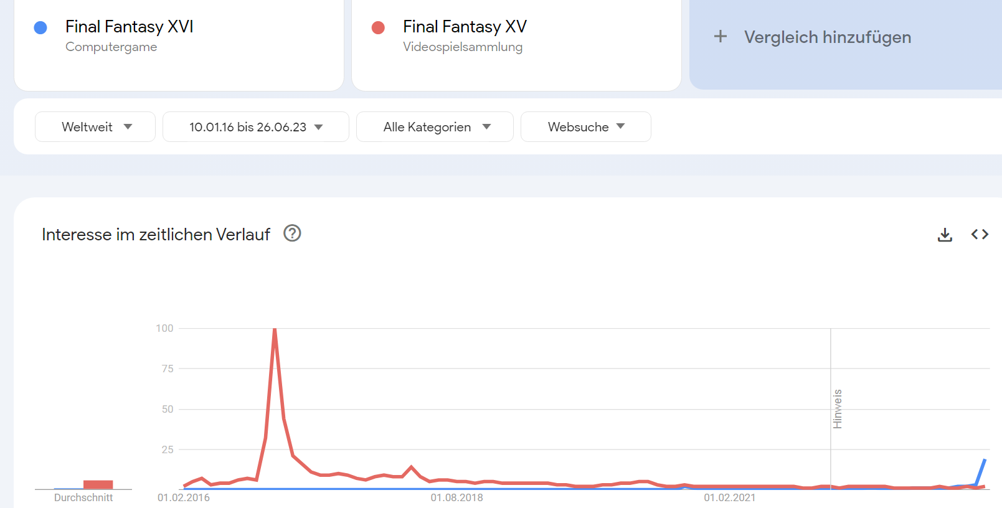
Task: Open the date range 10.01.16 bis 26.06.23 dropdown
Action: (256, 127)
